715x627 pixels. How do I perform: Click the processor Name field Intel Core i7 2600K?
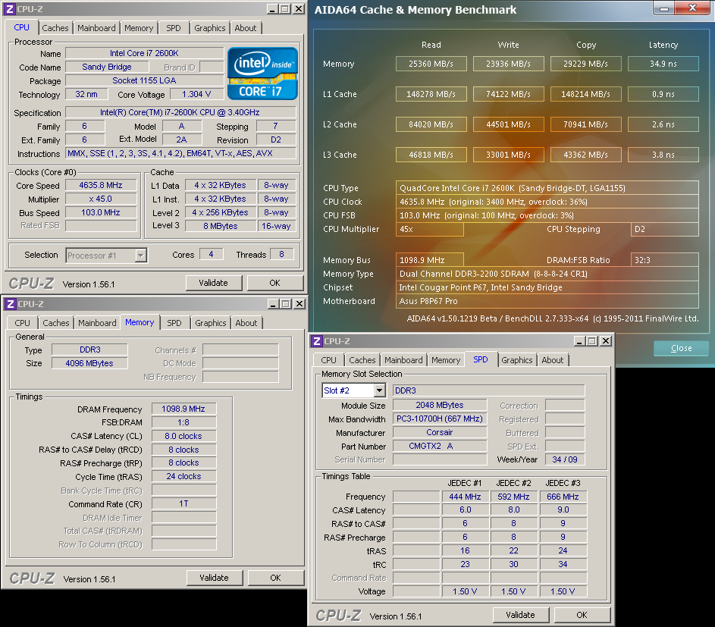pos(145,53)
